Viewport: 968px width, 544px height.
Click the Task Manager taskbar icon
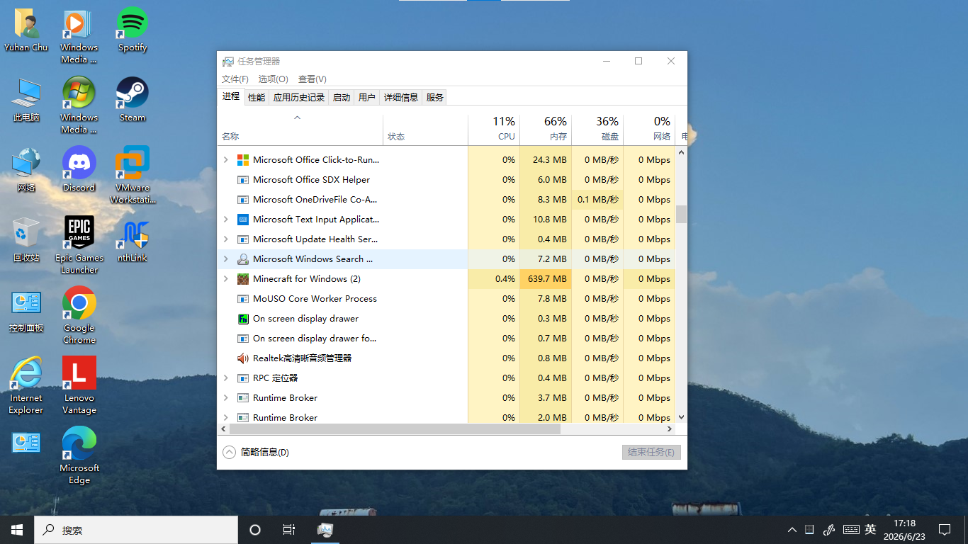click(x=325, y=530)
